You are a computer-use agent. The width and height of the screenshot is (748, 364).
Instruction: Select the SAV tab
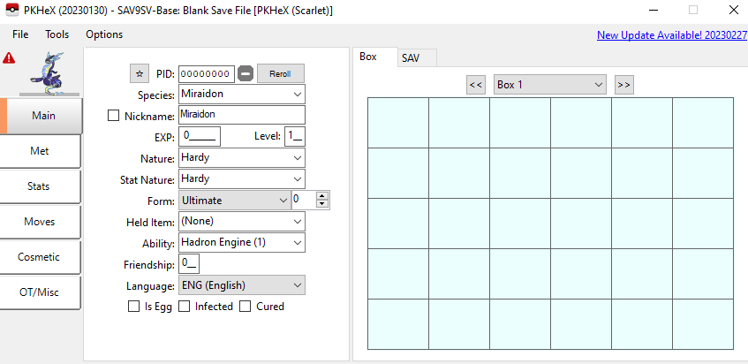coord(417,58)
